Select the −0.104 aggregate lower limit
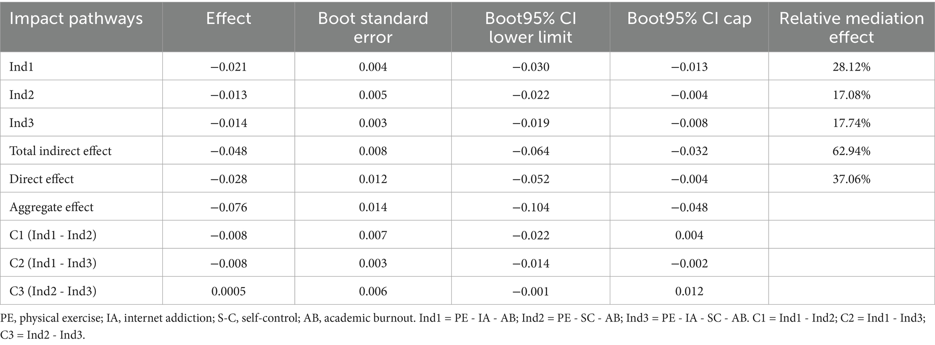The width and height of the screenshot is (935, 345). coord(530,207)
